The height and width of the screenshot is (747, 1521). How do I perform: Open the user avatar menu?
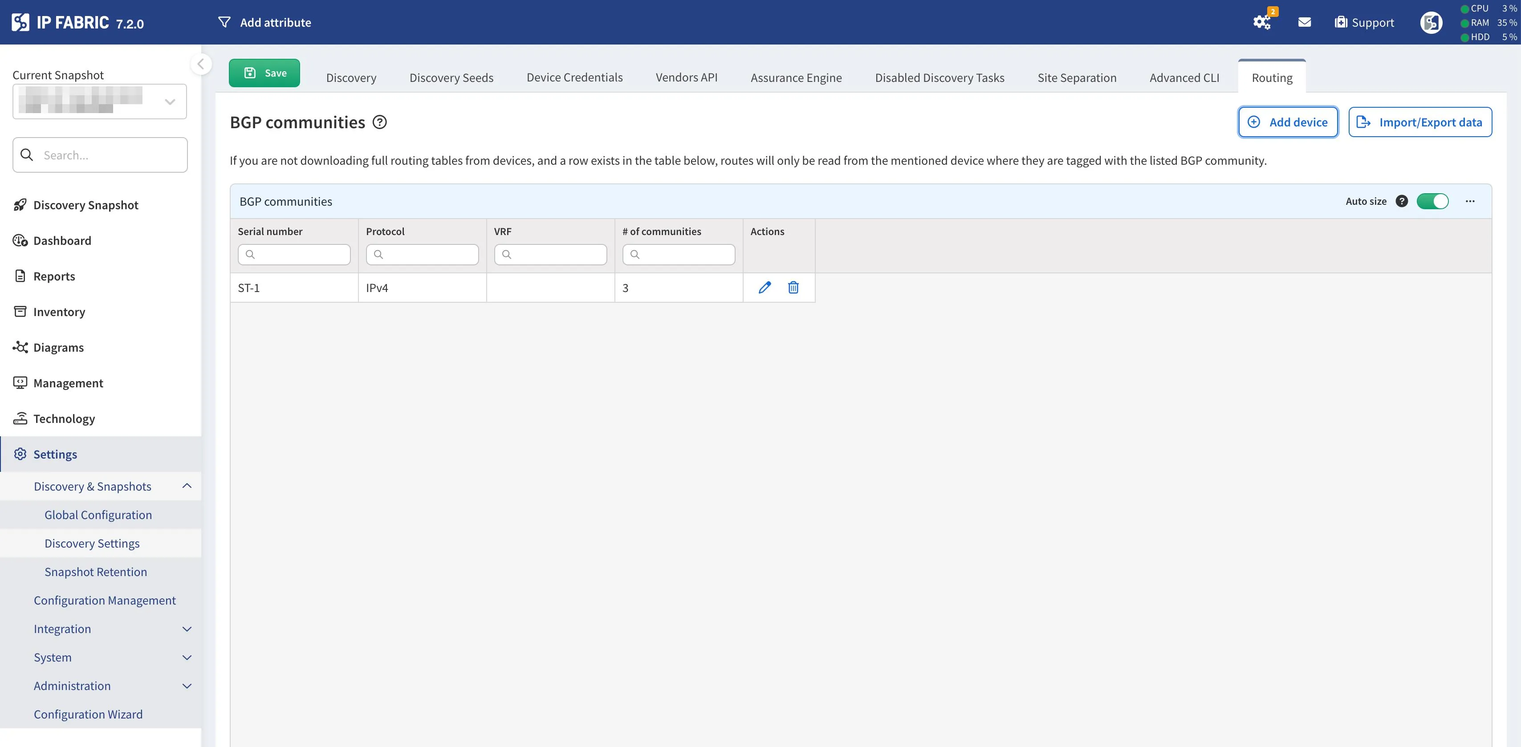click(x=1431, y=22)
